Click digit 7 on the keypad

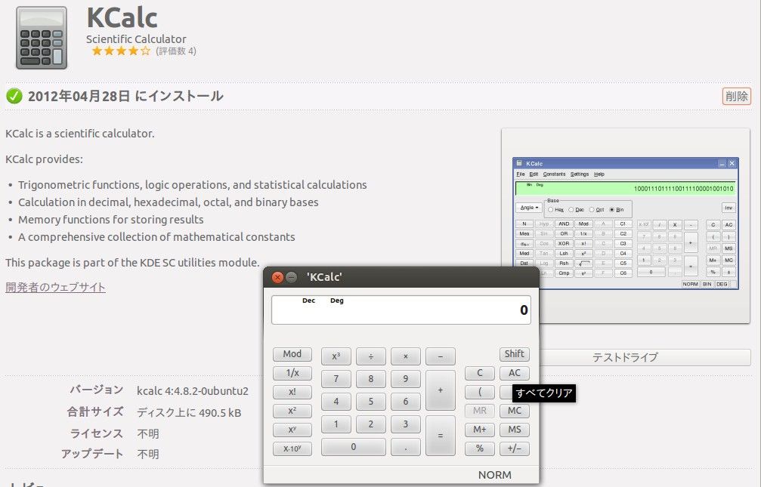click(x=336, y=379)
